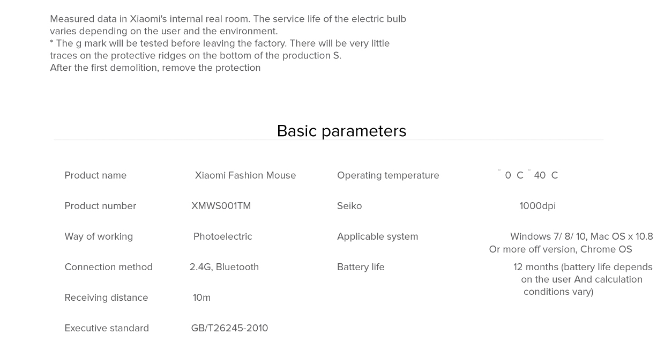Click the 12 months battery life text

583,267
